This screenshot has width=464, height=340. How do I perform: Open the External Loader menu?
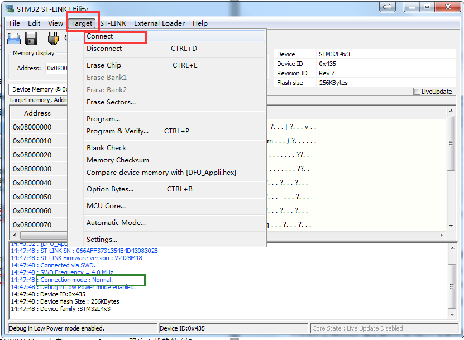click(159, 23)
